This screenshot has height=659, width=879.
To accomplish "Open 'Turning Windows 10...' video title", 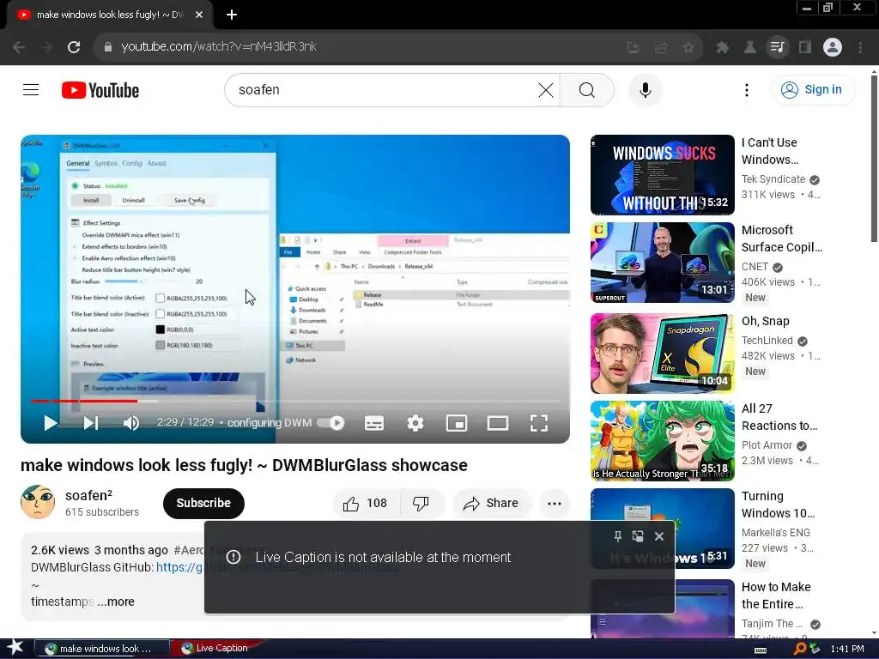I will pos(778,505).
